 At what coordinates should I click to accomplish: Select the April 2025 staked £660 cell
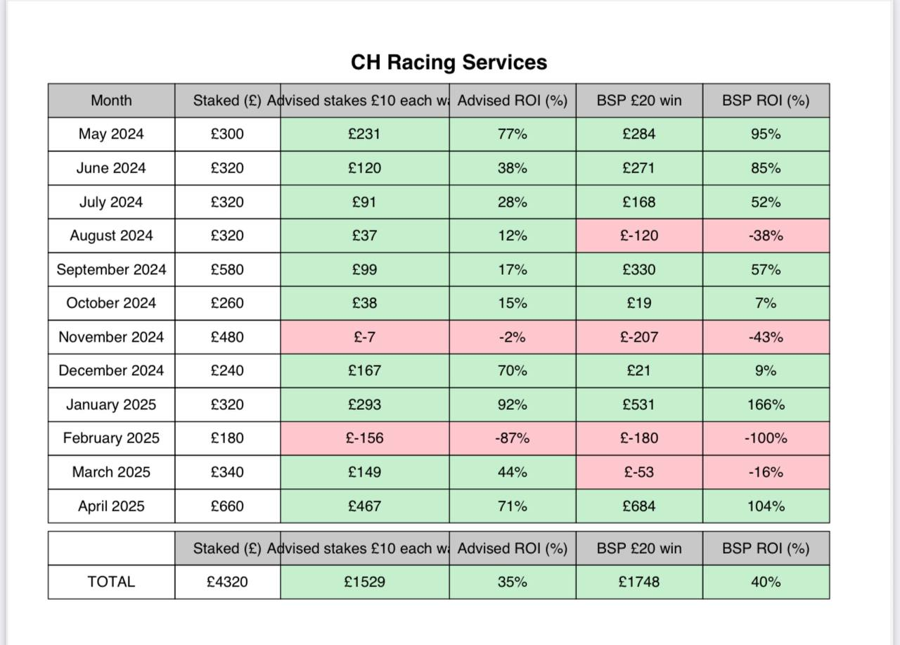[x=227, y=506]
